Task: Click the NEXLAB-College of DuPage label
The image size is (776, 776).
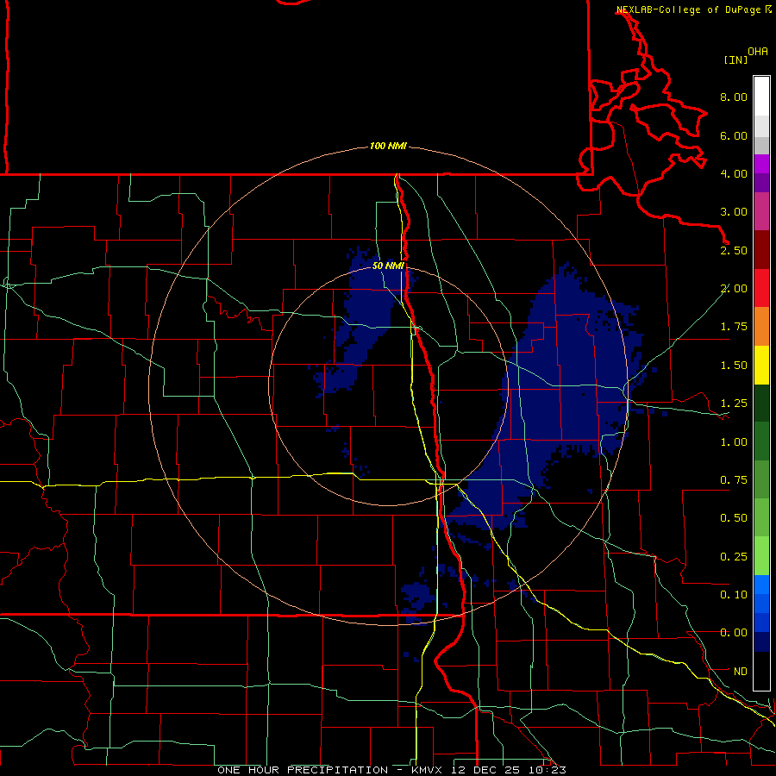Action: coord(688,9)
